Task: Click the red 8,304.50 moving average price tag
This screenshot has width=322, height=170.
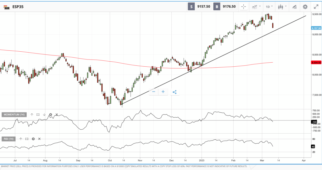Action: 316,63
